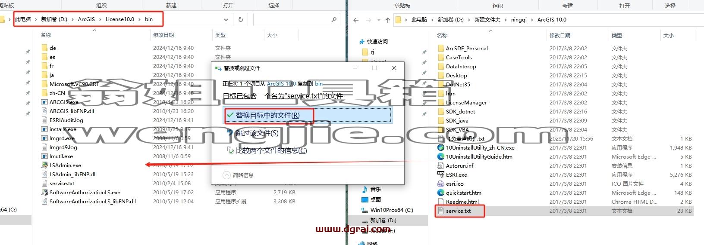The height and width of the screenshot is (245, 704).
Task: Click Back arrow in right Explorer window
Action: point(356,20)
